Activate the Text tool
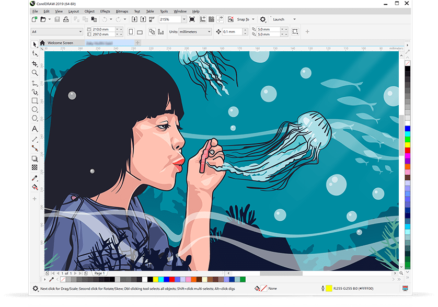Image resolution: width=438 pixels, height=307 pixels. [35, 129]
